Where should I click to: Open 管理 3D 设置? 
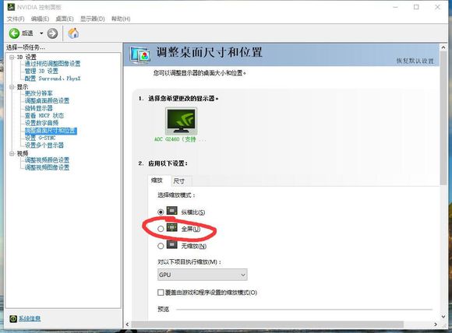tap(41, 71)
